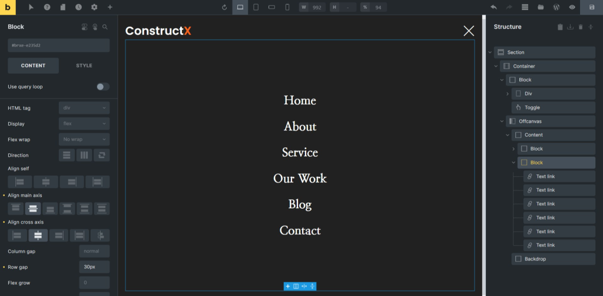603x296 pixels.
Task: Collapse the Offcanvas tree chevron
Action: coord(502,121)
